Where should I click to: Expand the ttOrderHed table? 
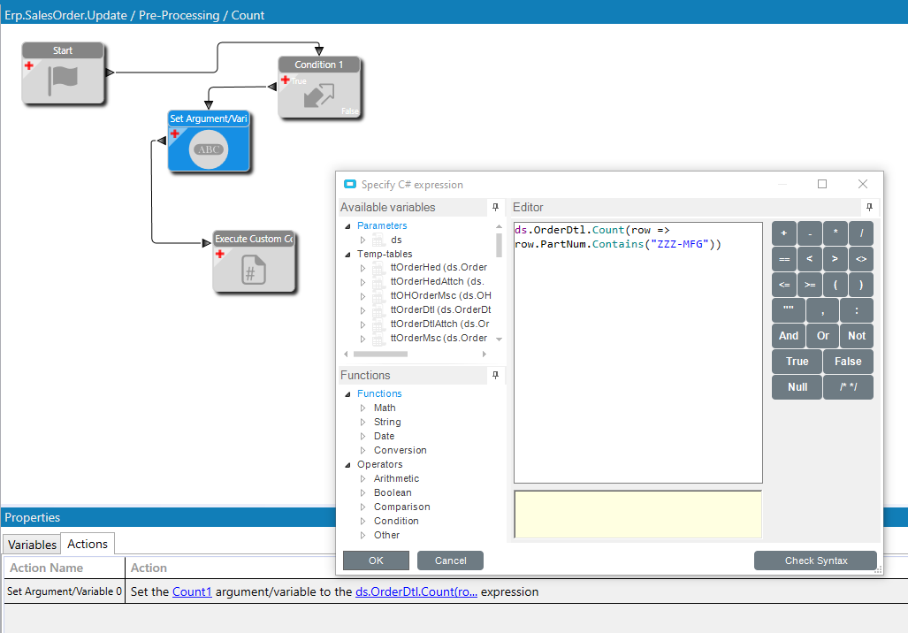(363, 268)
